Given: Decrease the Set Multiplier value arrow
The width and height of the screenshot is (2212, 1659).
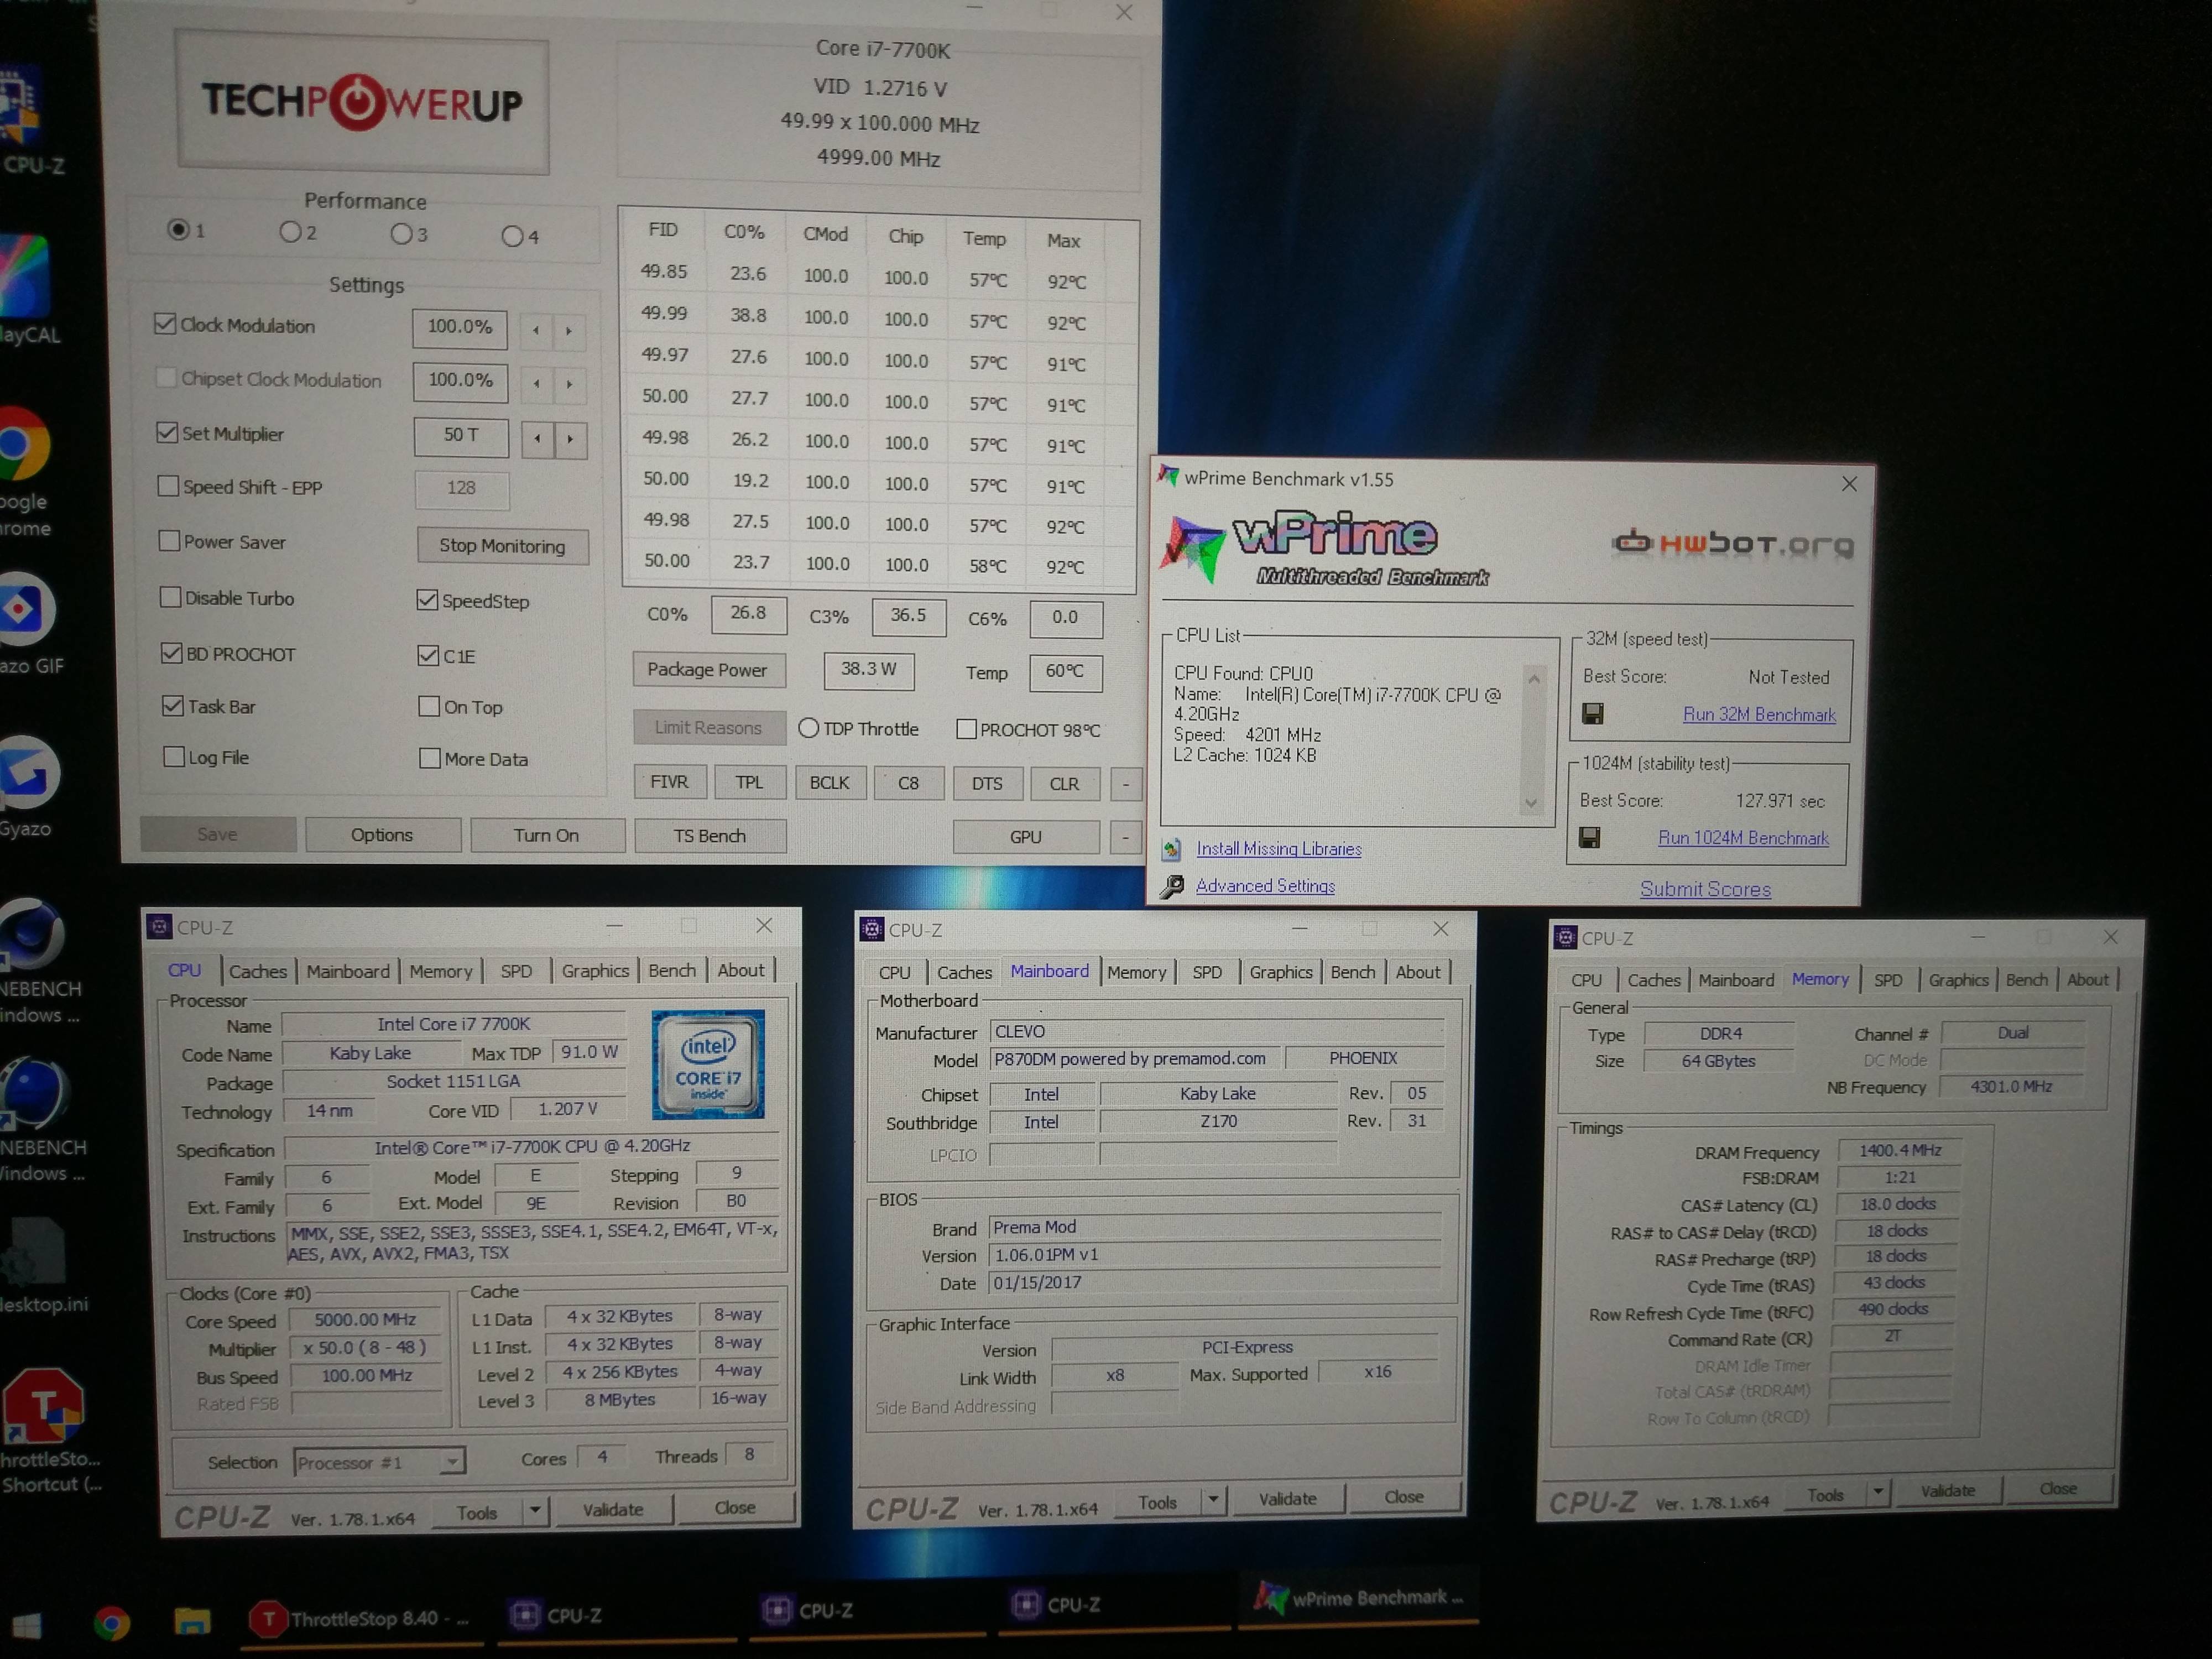Looking at the screenshot, I should (x=537, y=438).
